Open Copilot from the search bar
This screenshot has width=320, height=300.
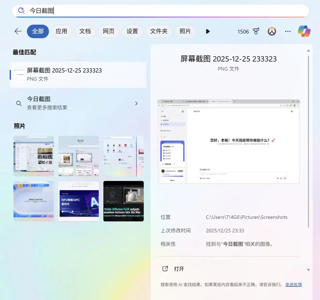point(304,31)
